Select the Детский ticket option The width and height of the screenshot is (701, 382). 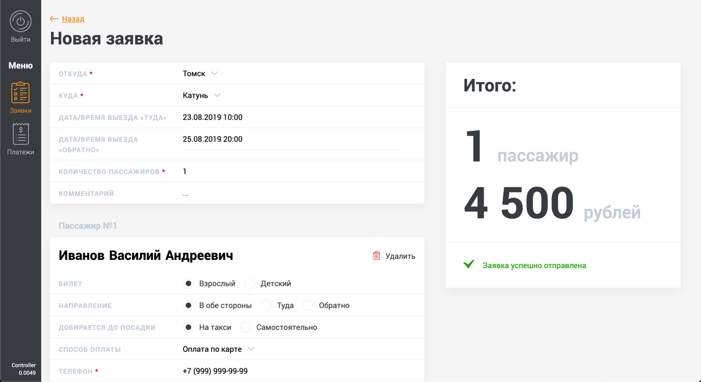tap(250, 283)
